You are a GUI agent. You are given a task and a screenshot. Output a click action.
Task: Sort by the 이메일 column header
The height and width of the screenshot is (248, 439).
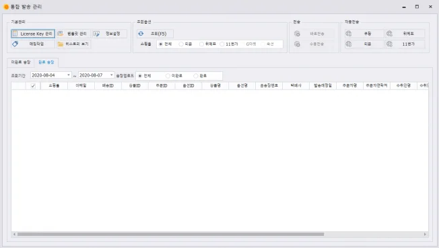(81, 86)
